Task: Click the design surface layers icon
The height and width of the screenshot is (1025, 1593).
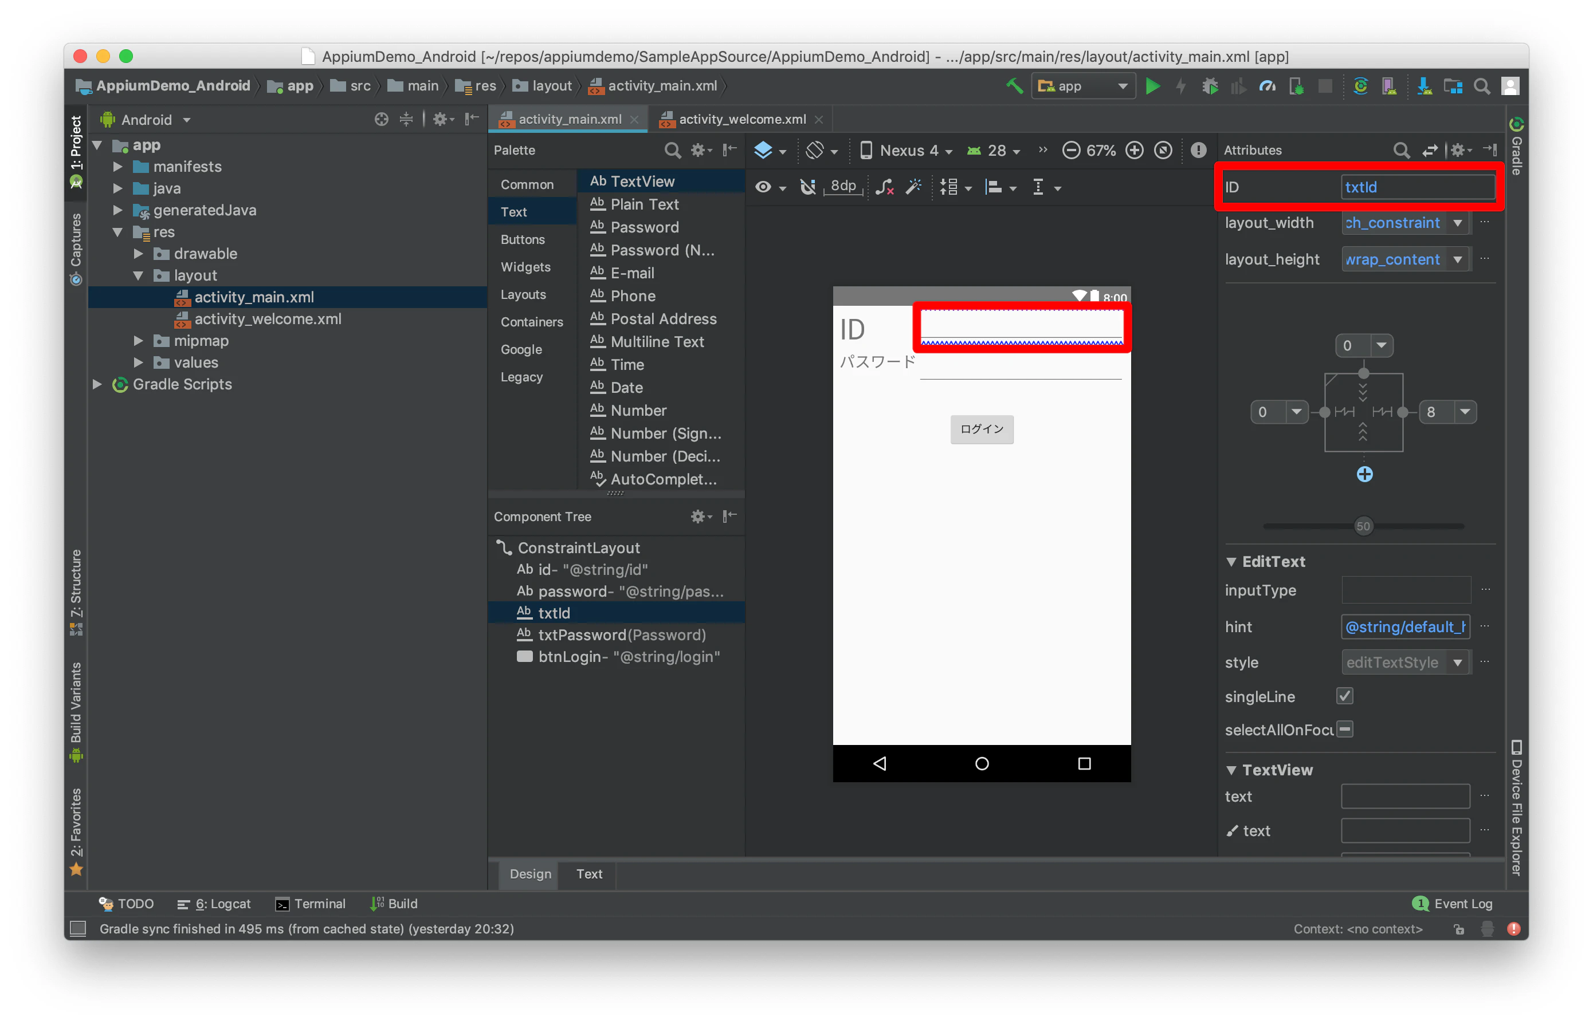Action: pos(763,151)
